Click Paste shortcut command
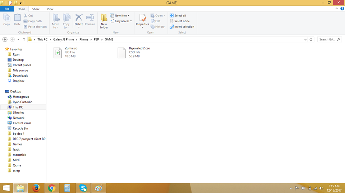Image resolution: width=345 pixels, height=193 pixels. point(35,26)
